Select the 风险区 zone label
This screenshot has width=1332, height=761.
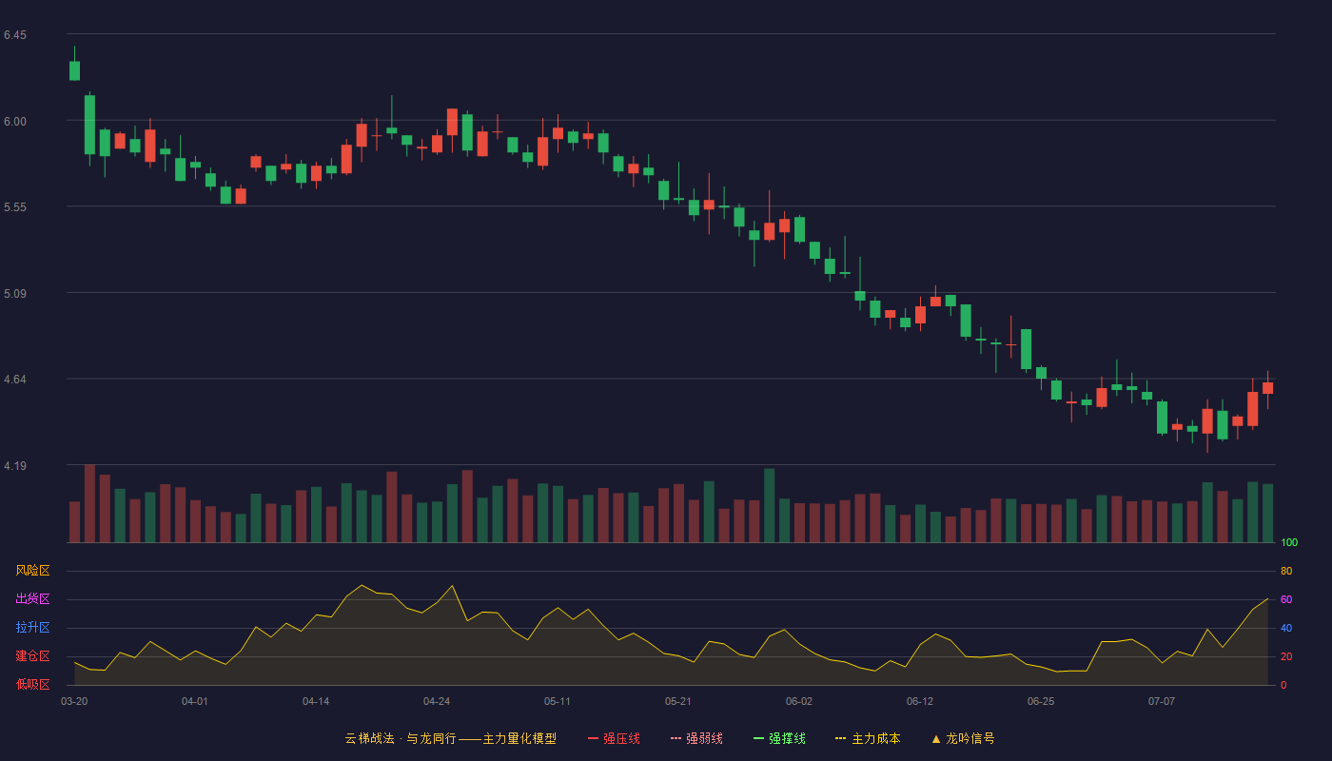coord(32,571)
